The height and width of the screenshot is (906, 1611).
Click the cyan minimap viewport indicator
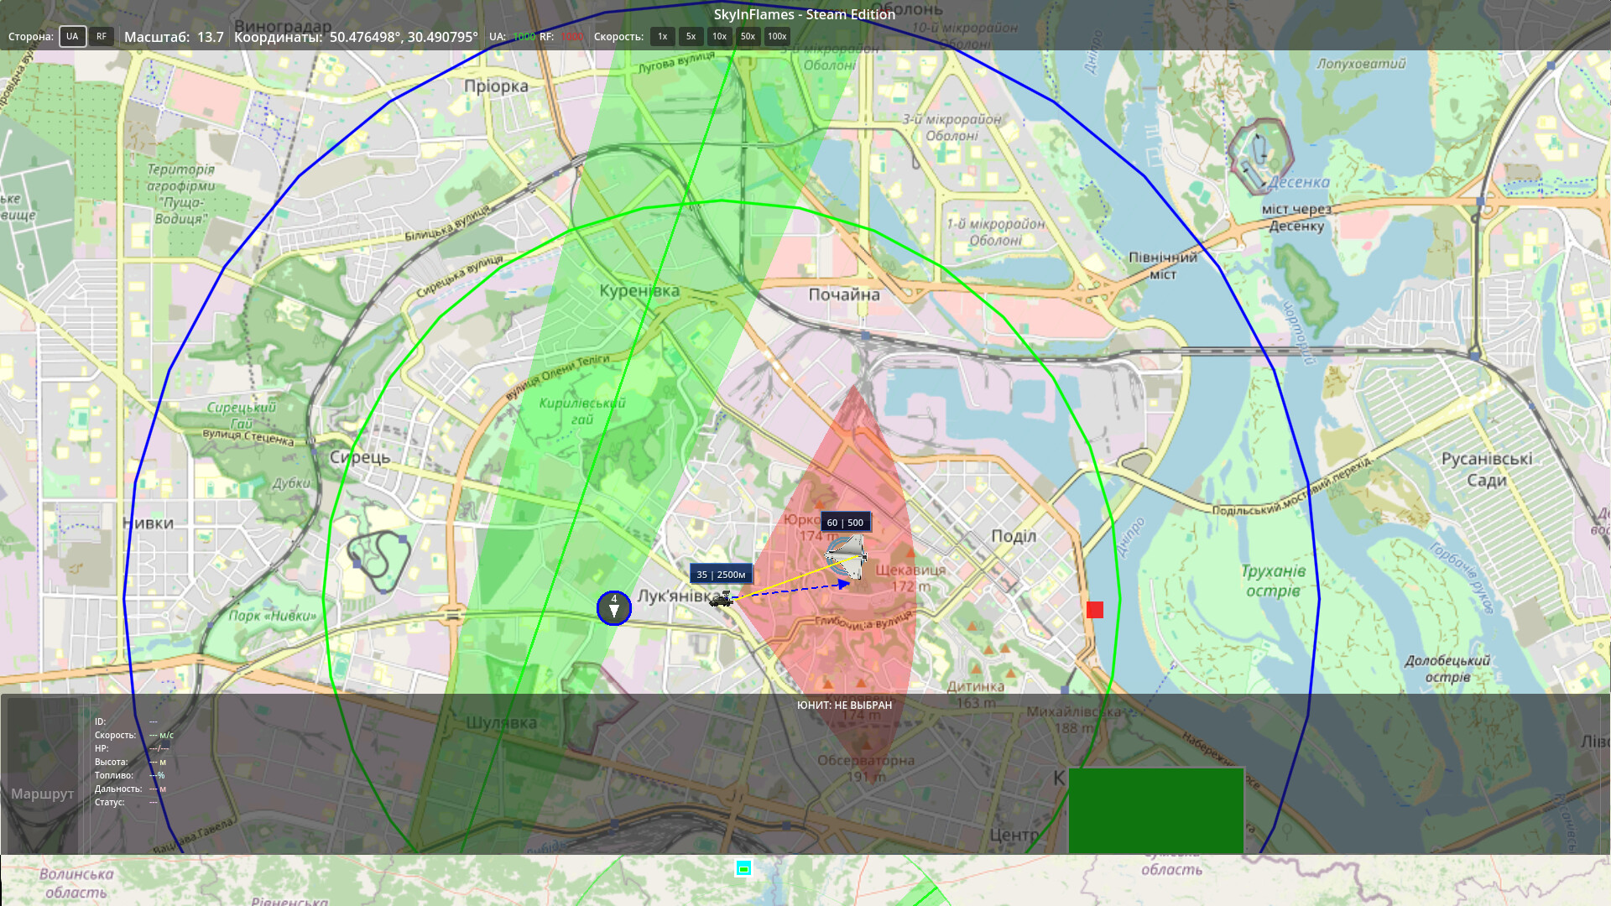pyautogui.click(x=743, y=868)
